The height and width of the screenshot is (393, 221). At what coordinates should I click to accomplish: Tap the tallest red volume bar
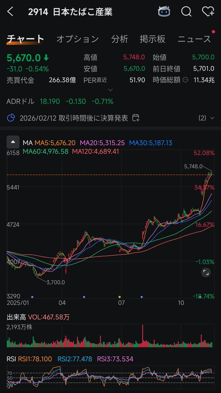(x=143, y=336)
